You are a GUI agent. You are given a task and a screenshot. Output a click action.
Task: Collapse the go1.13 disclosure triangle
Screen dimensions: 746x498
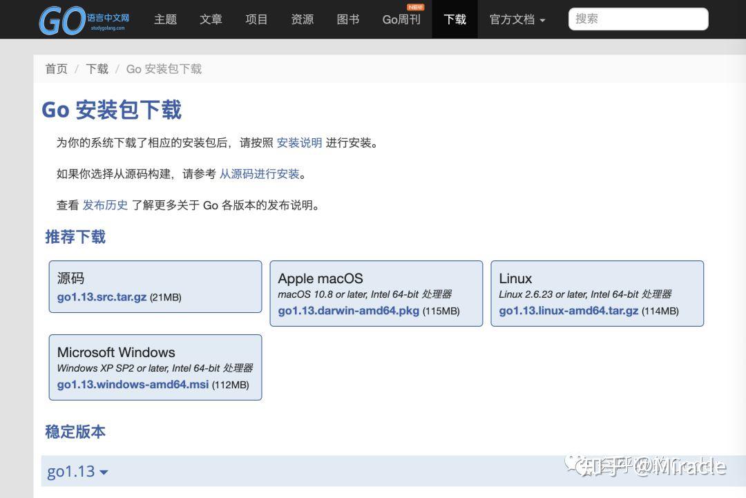tap(104, 472)
